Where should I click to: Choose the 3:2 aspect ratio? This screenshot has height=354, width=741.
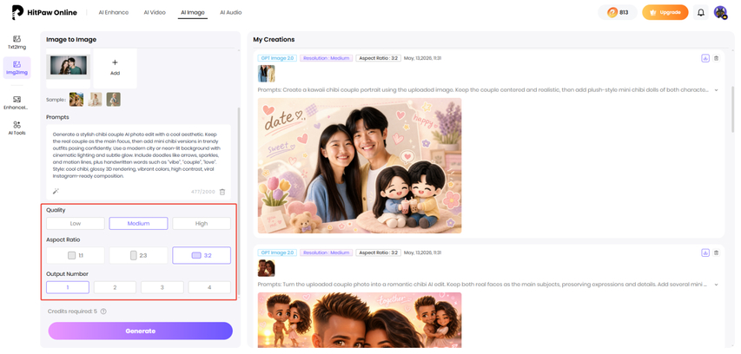(202, 255)
